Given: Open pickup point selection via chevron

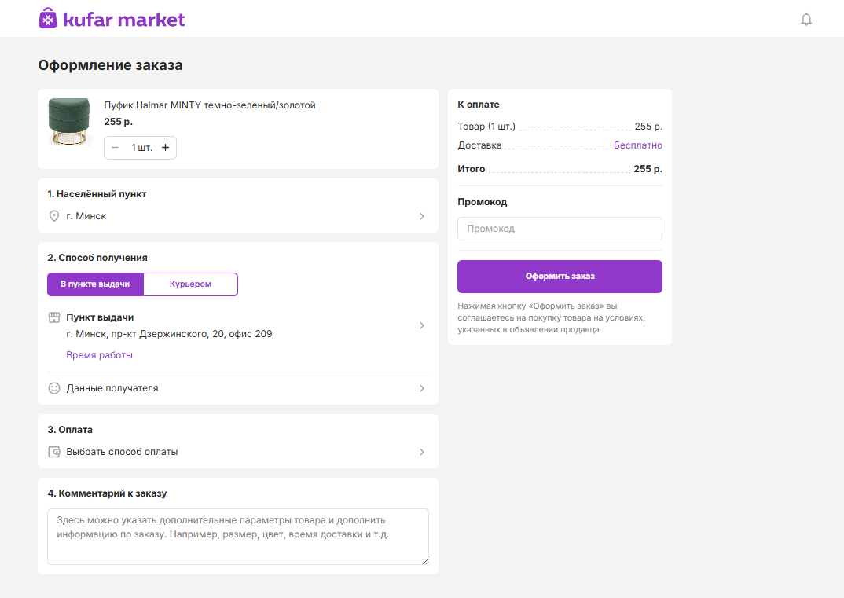Looking at the screenshot, I should tap(422, 325).
